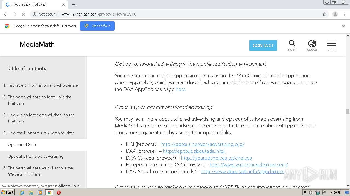
Task: Open the Action Center flag icon
Action: pyautogui.click(x=324, y=192)
